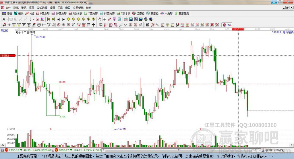This screenshot has width=294, height=159.
Task: Open the 江恩 menu
Action: [x=31, y=8]
